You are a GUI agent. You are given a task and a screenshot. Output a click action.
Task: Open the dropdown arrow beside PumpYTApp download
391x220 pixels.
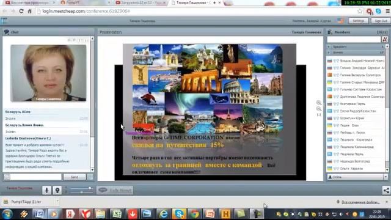[57, 201]
